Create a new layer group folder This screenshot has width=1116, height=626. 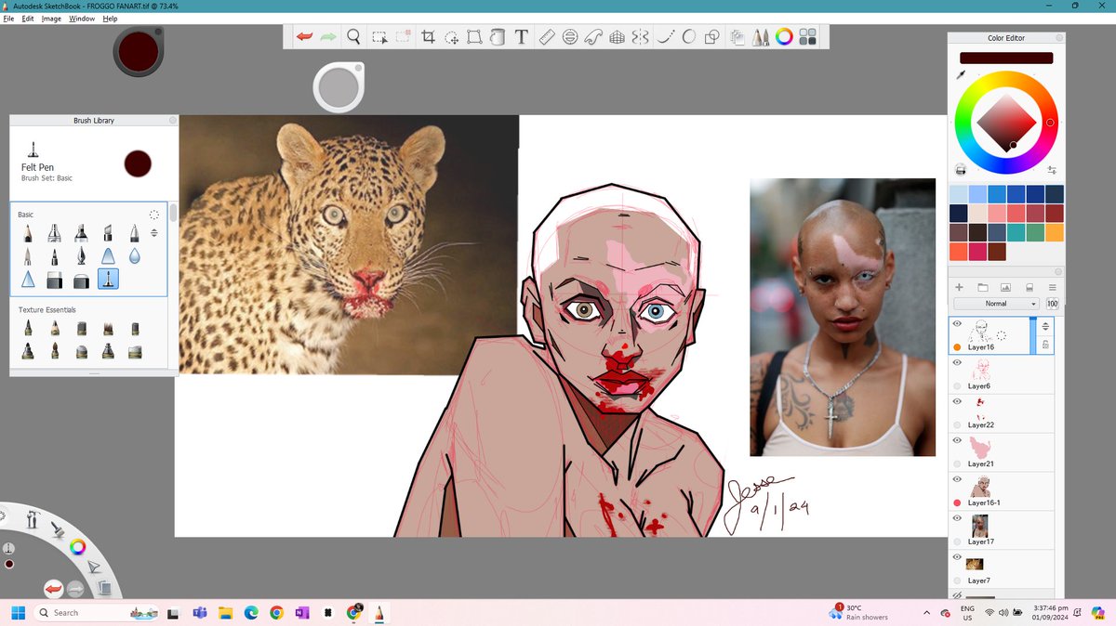[983, 288]
